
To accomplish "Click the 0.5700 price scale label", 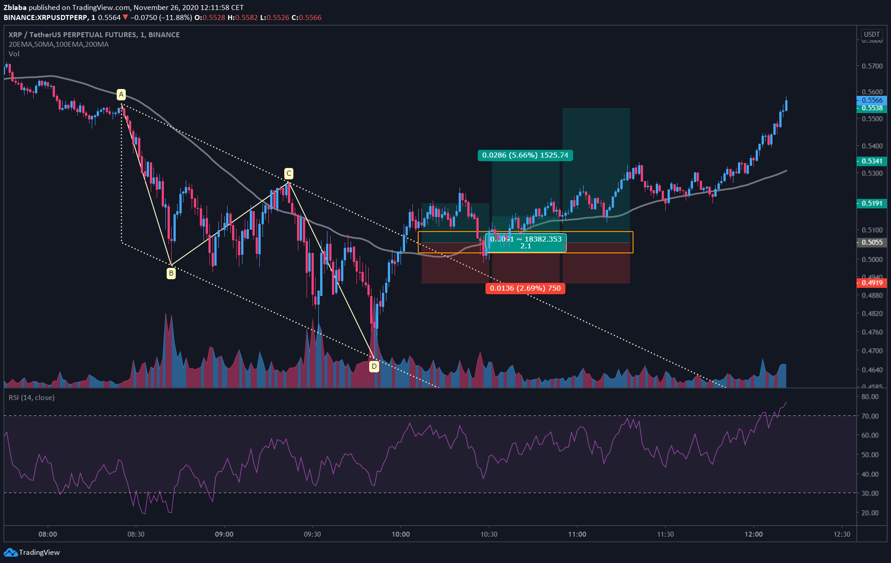I will point(872,66).
